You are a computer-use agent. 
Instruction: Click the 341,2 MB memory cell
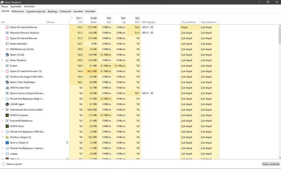91,71
